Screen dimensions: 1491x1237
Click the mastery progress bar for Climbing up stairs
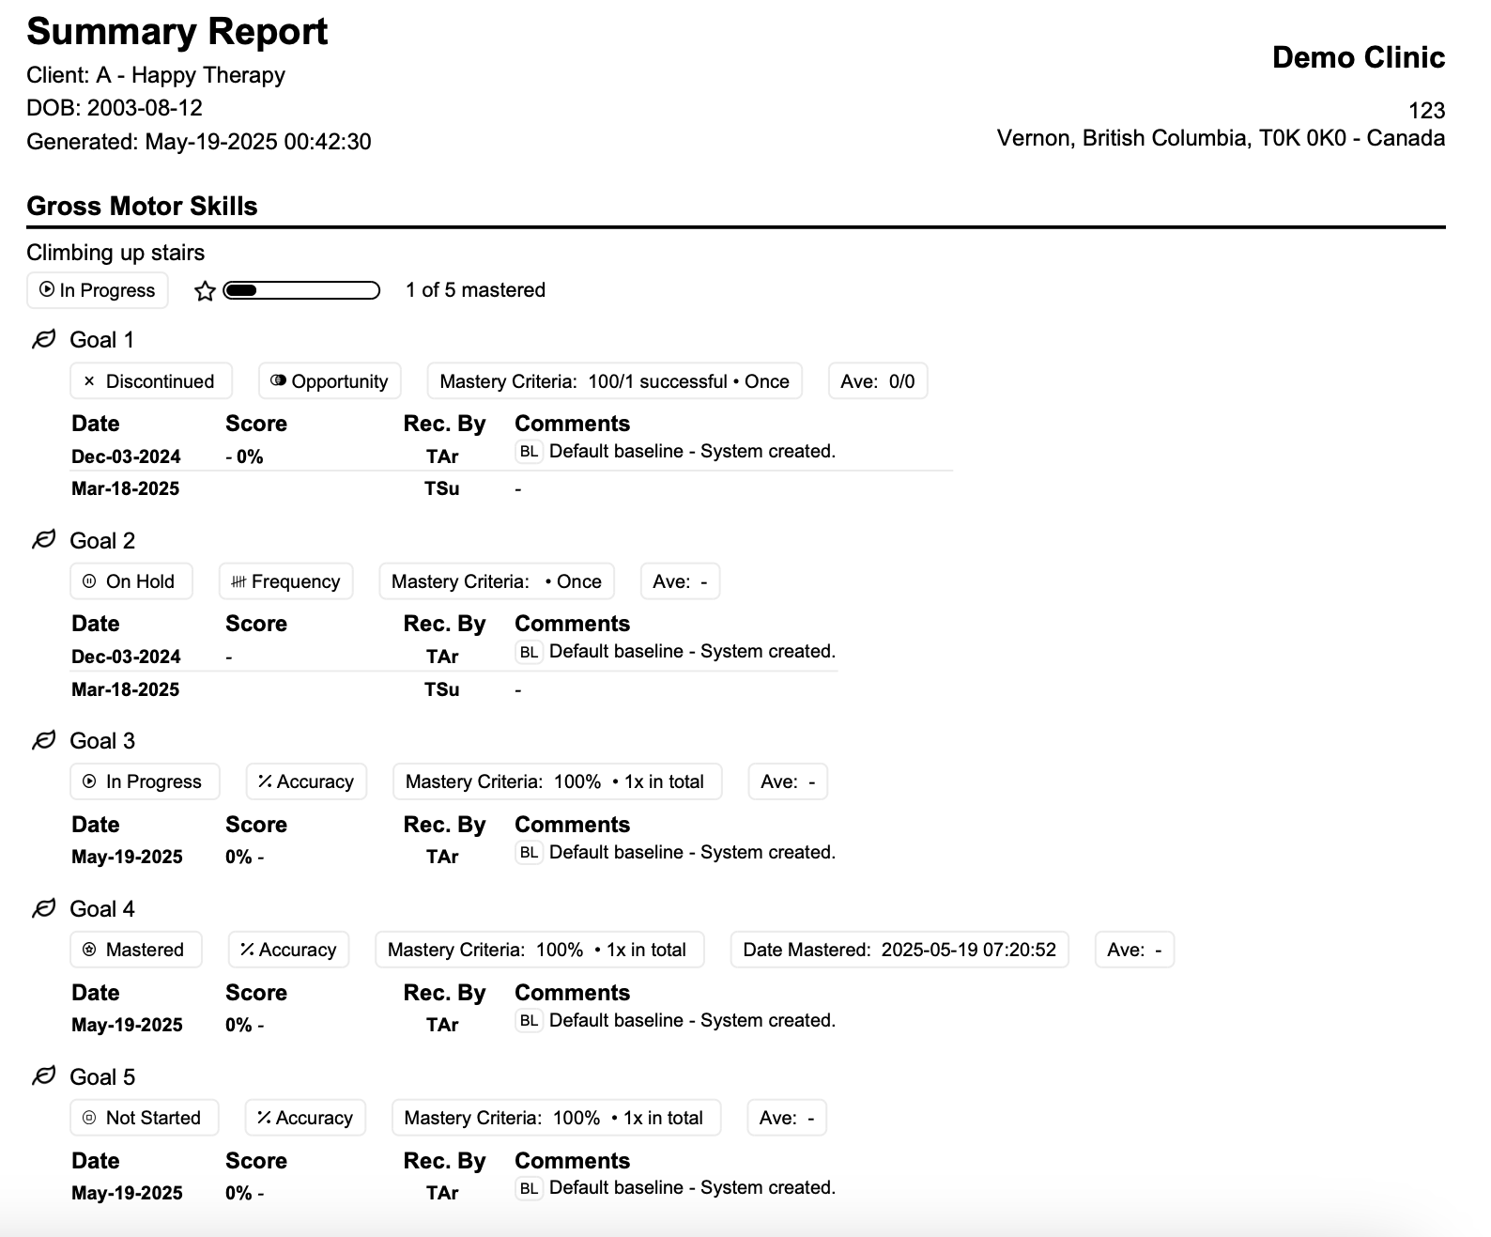pyautogui.click(x=301, y=290)
